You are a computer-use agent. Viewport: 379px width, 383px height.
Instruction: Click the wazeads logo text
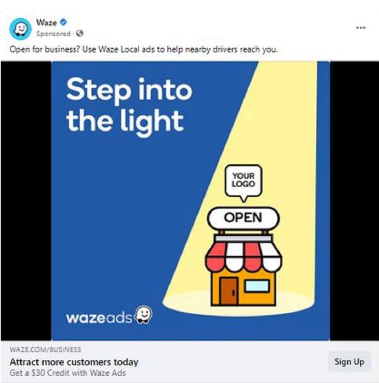coord(99,317)
